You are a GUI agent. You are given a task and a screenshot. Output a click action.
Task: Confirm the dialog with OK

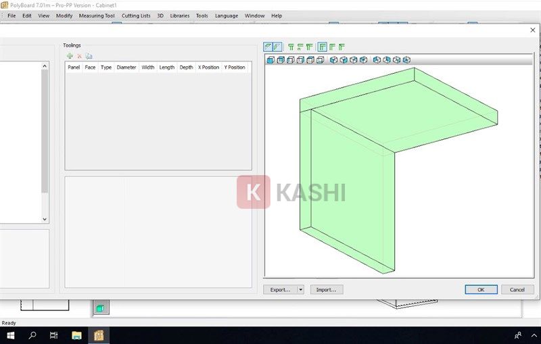coord(481,289)
